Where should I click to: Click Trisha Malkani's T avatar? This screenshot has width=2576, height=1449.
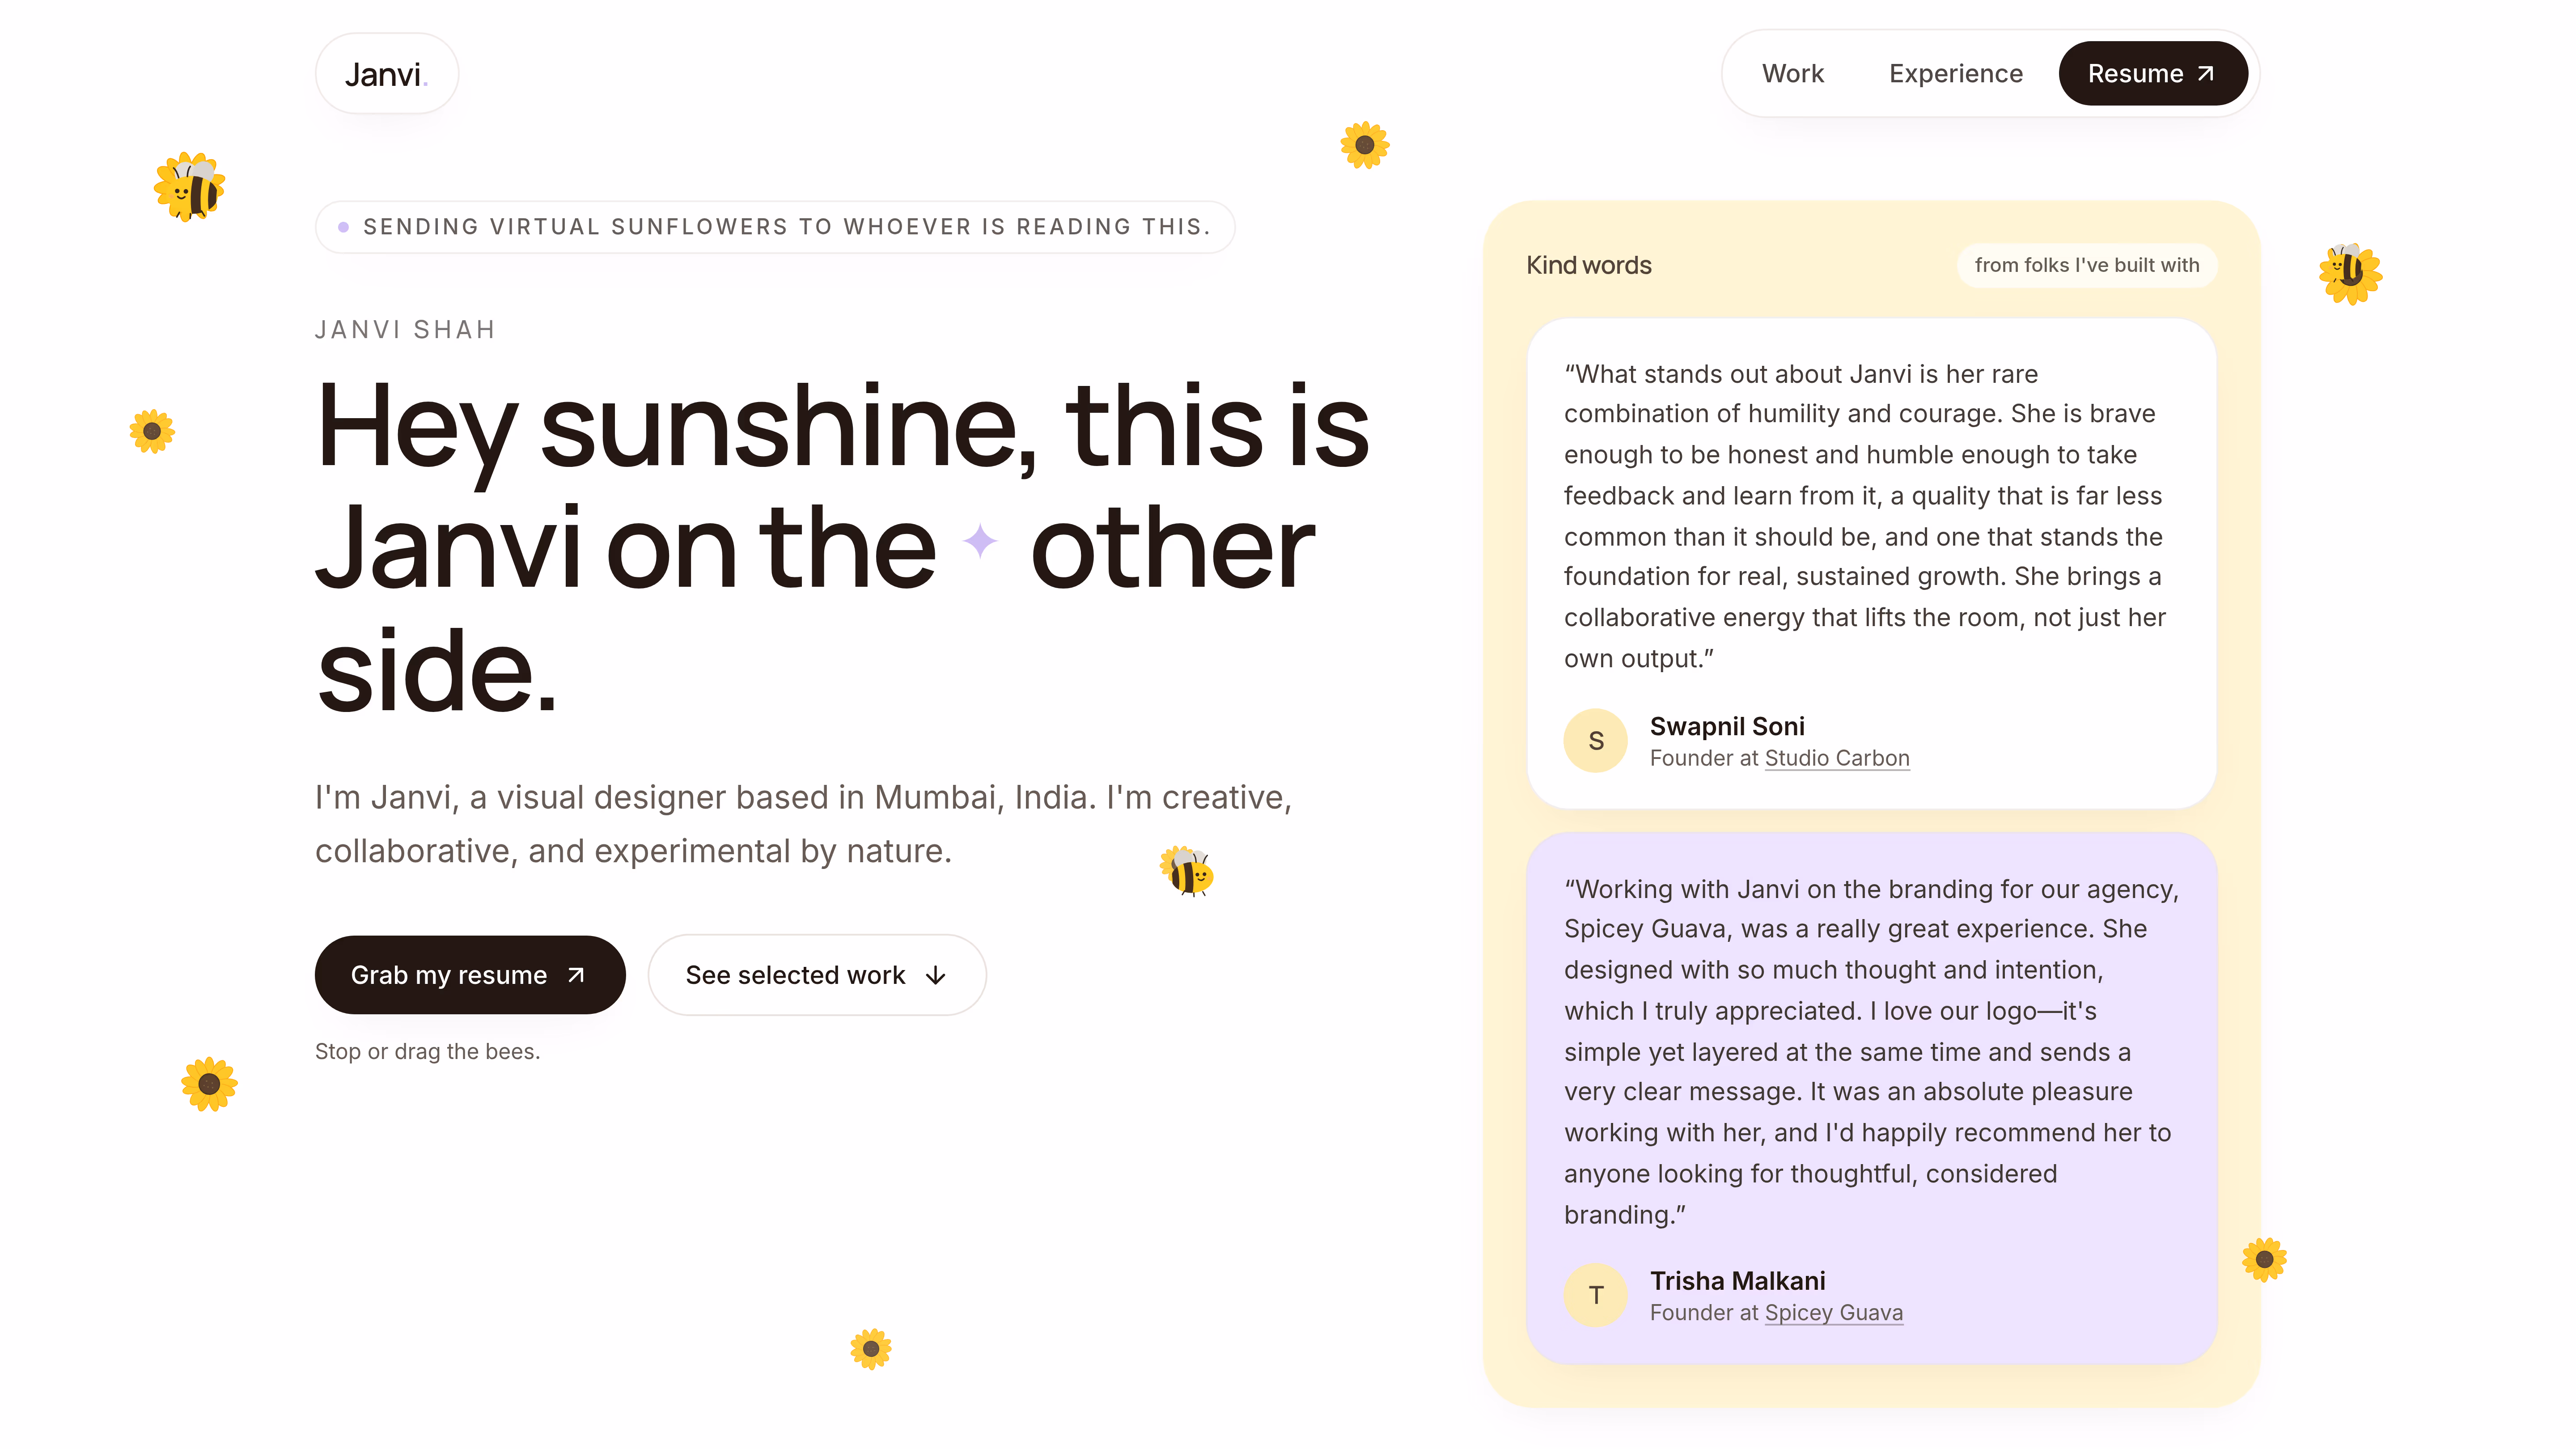tap(1596, 1296)
